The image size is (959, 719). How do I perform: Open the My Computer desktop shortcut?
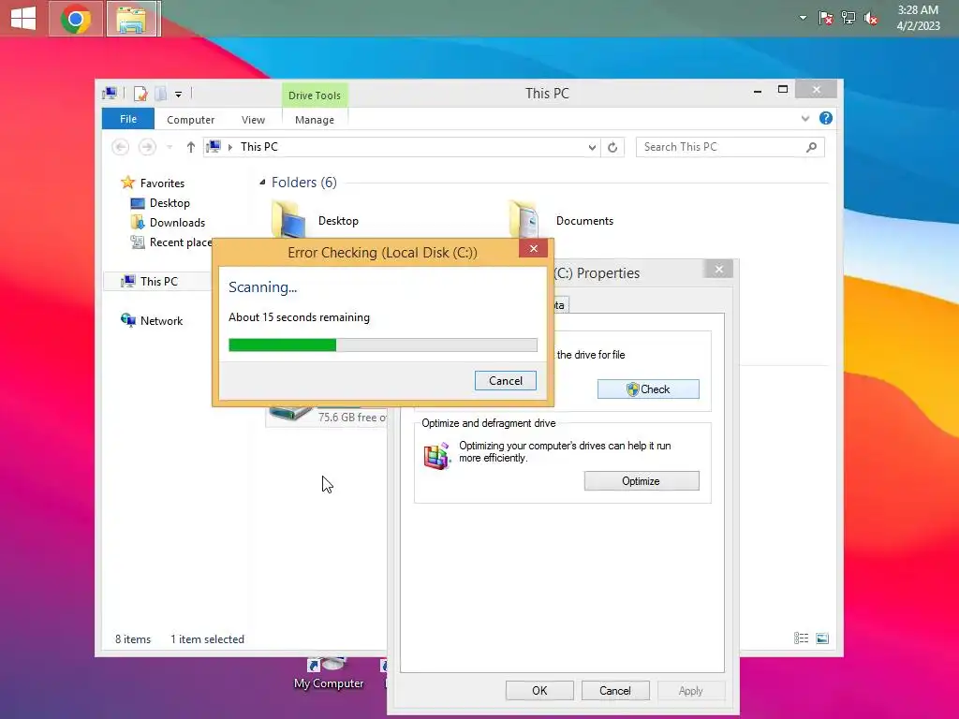point(329,675)
